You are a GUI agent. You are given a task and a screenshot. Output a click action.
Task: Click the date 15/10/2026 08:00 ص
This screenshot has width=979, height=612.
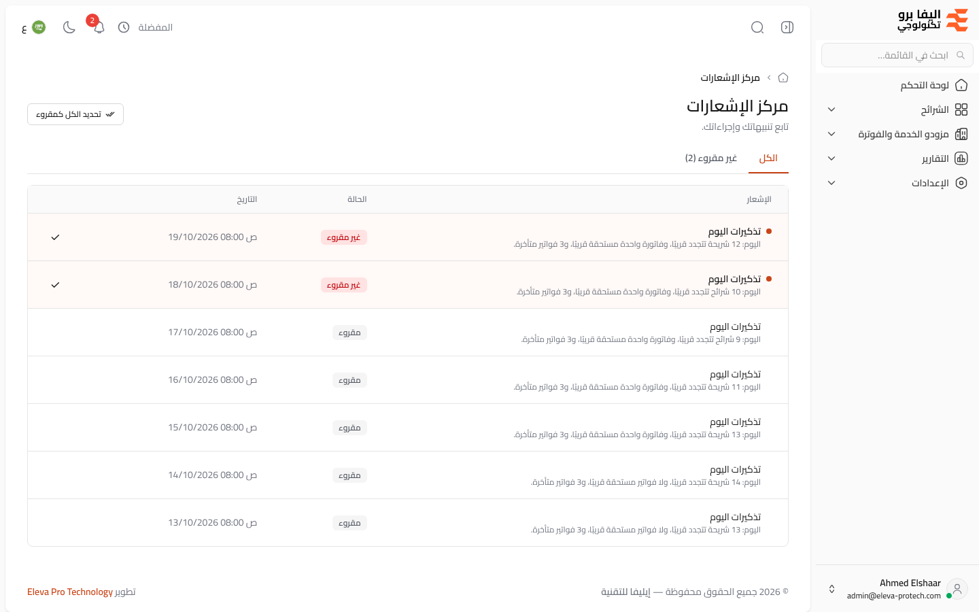(213, 428)
